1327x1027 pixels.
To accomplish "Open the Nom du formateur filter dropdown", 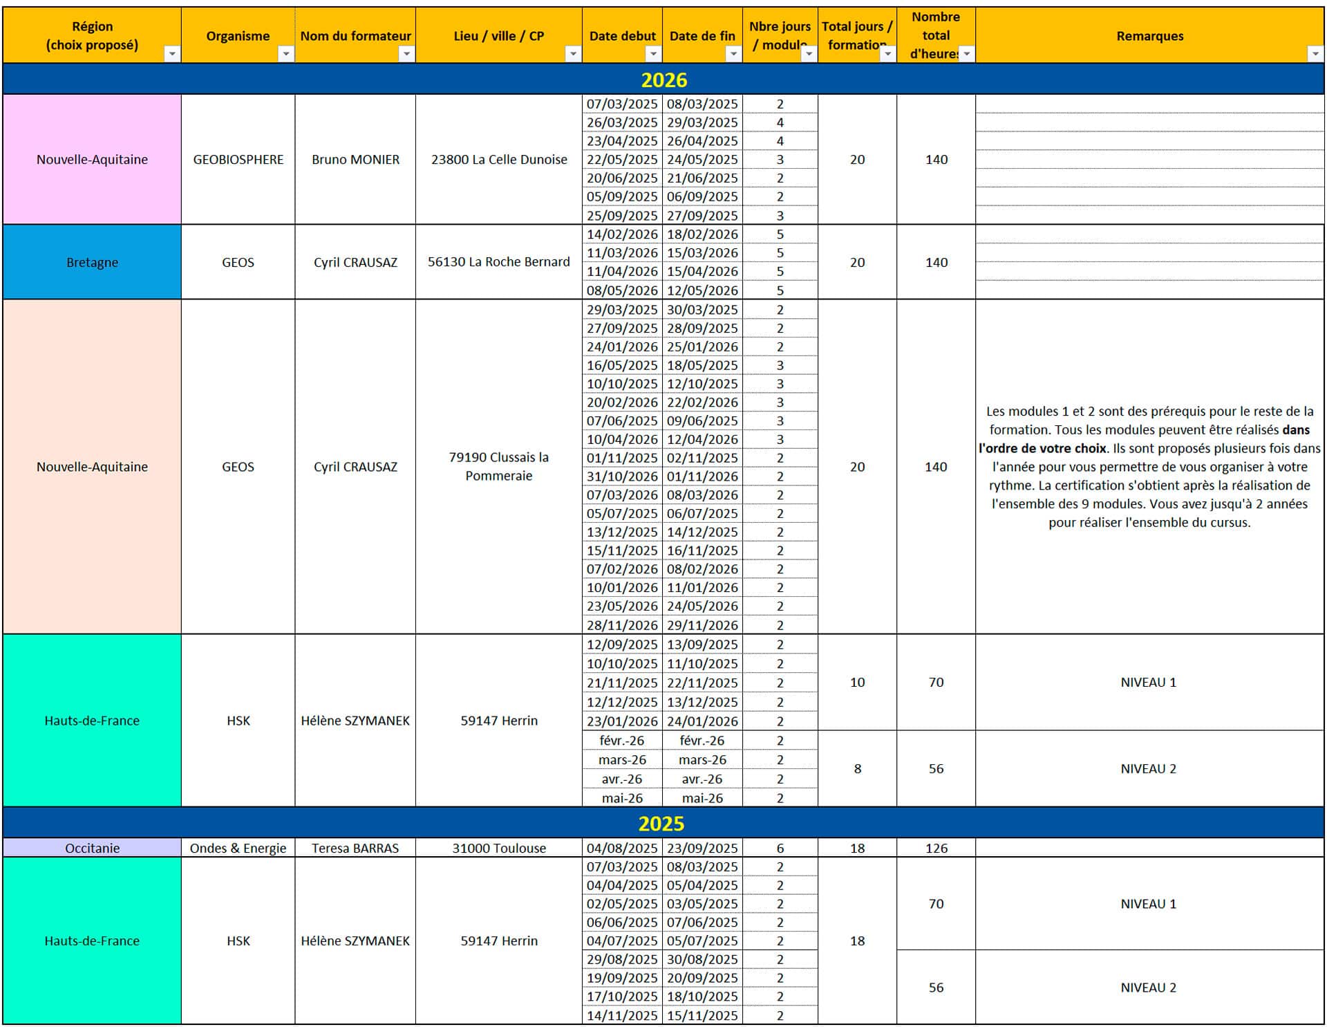I will tap(406, 54).
